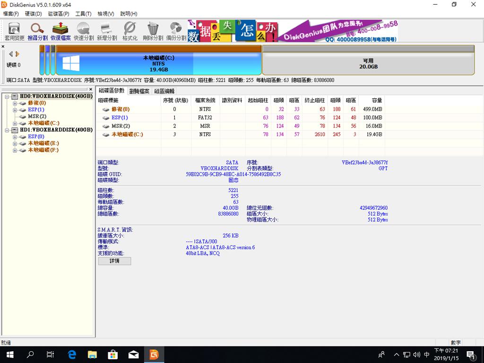
Task: Open the 硬碟(D) menu
Action: (x=34, y=14)
